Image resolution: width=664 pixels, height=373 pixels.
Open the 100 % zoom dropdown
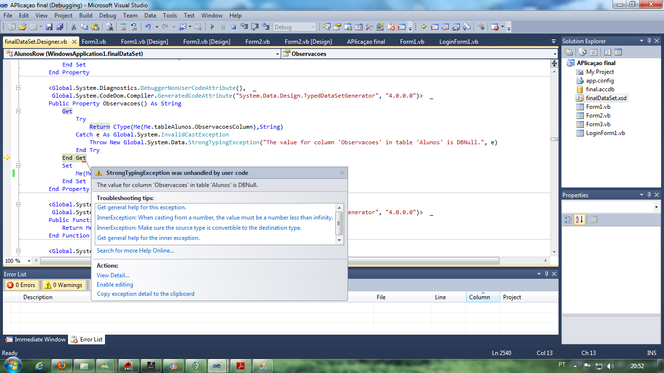tap(29, 261)
